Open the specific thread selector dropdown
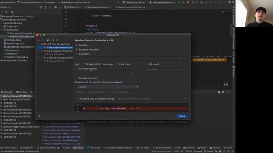This screenshot has width=273, height=153. click(152, 99)
